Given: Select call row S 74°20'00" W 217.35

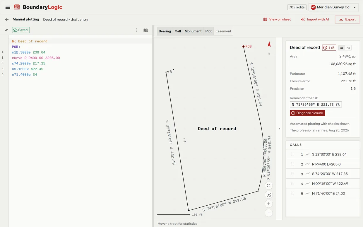Looking at the screenshot, I should tap(323, 174).
